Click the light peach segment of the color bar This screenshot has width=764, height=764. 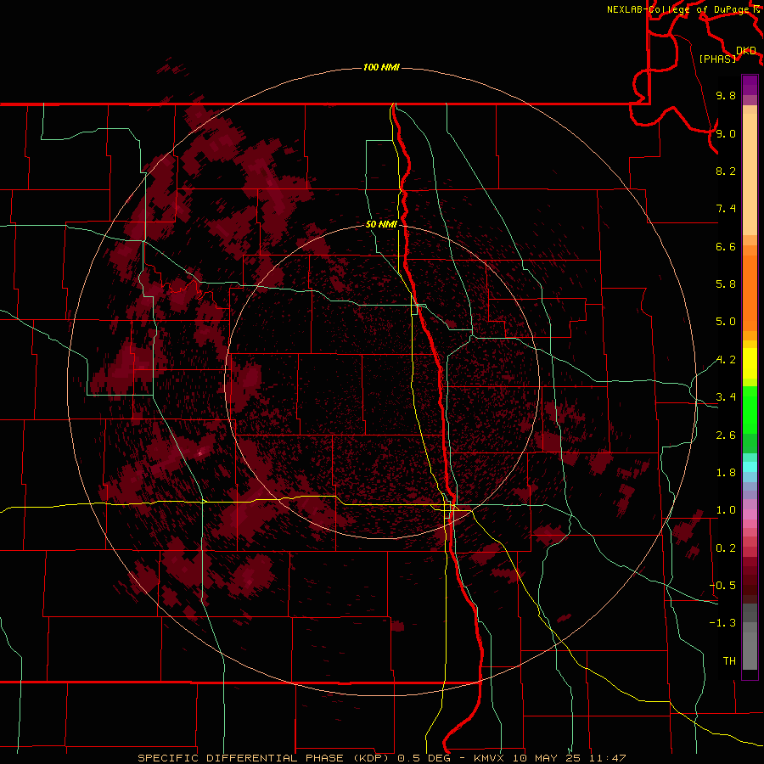(750, 174)
